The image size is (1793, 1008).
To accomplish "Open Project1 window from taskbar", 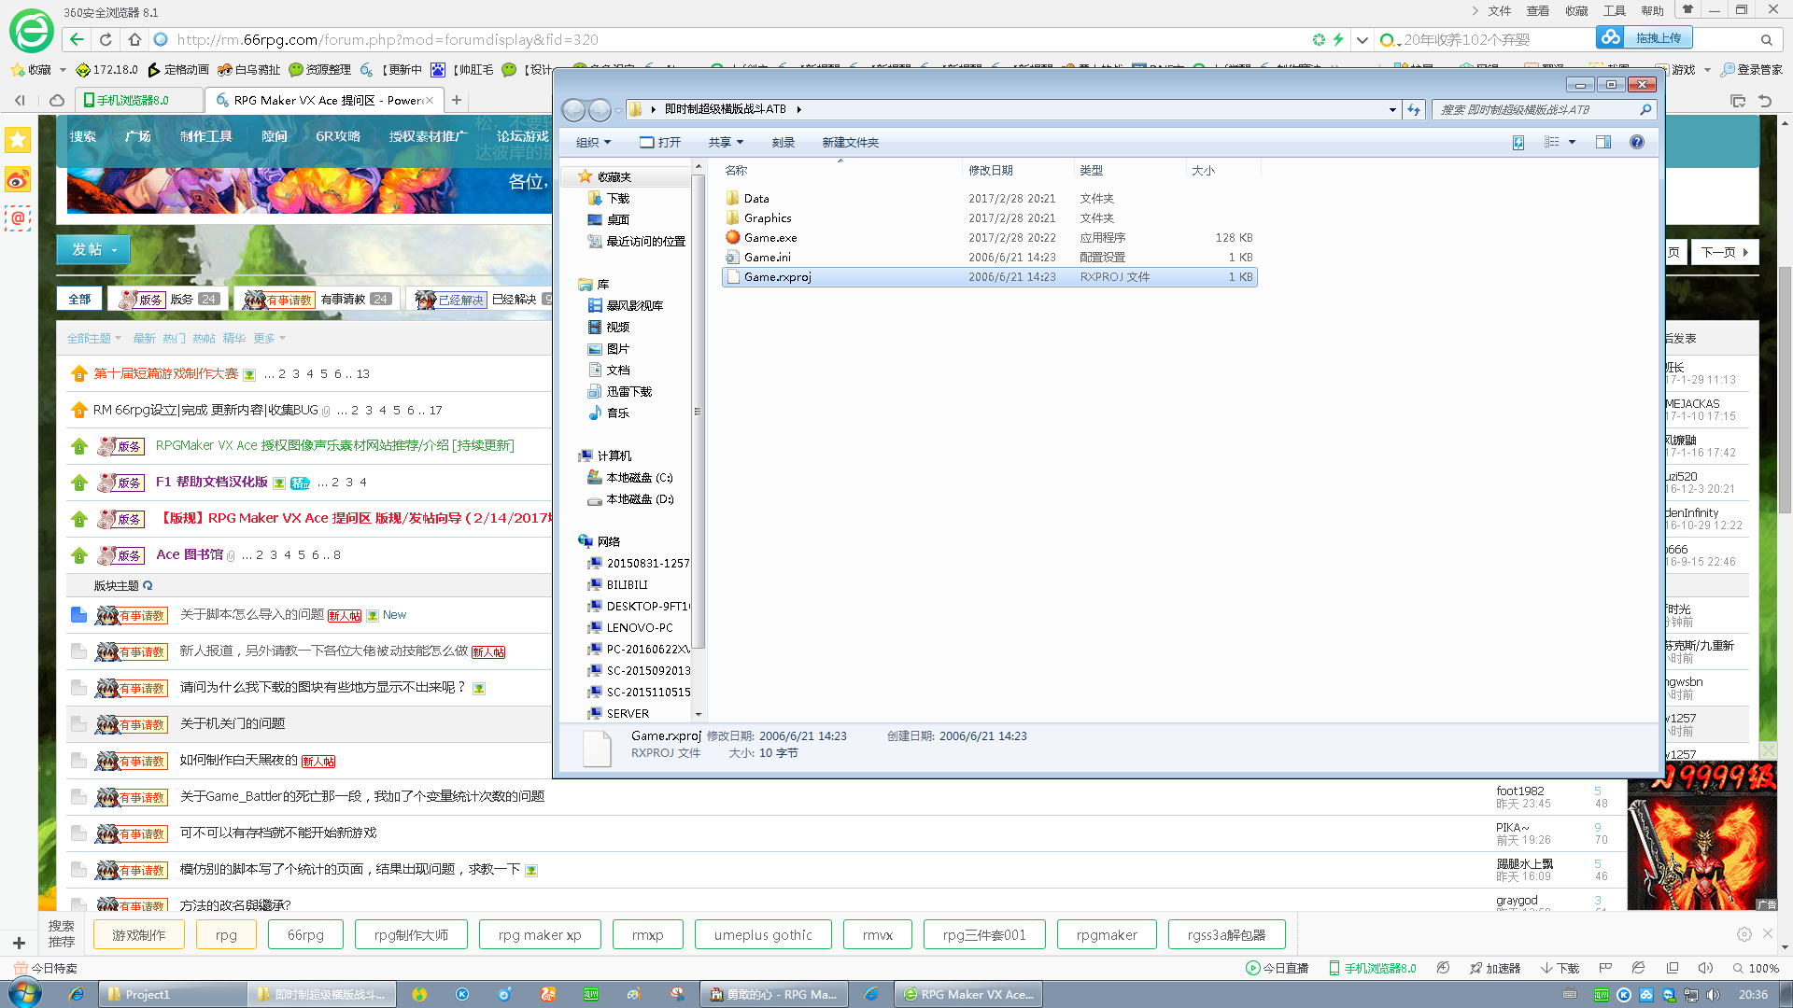I will 173,994.
